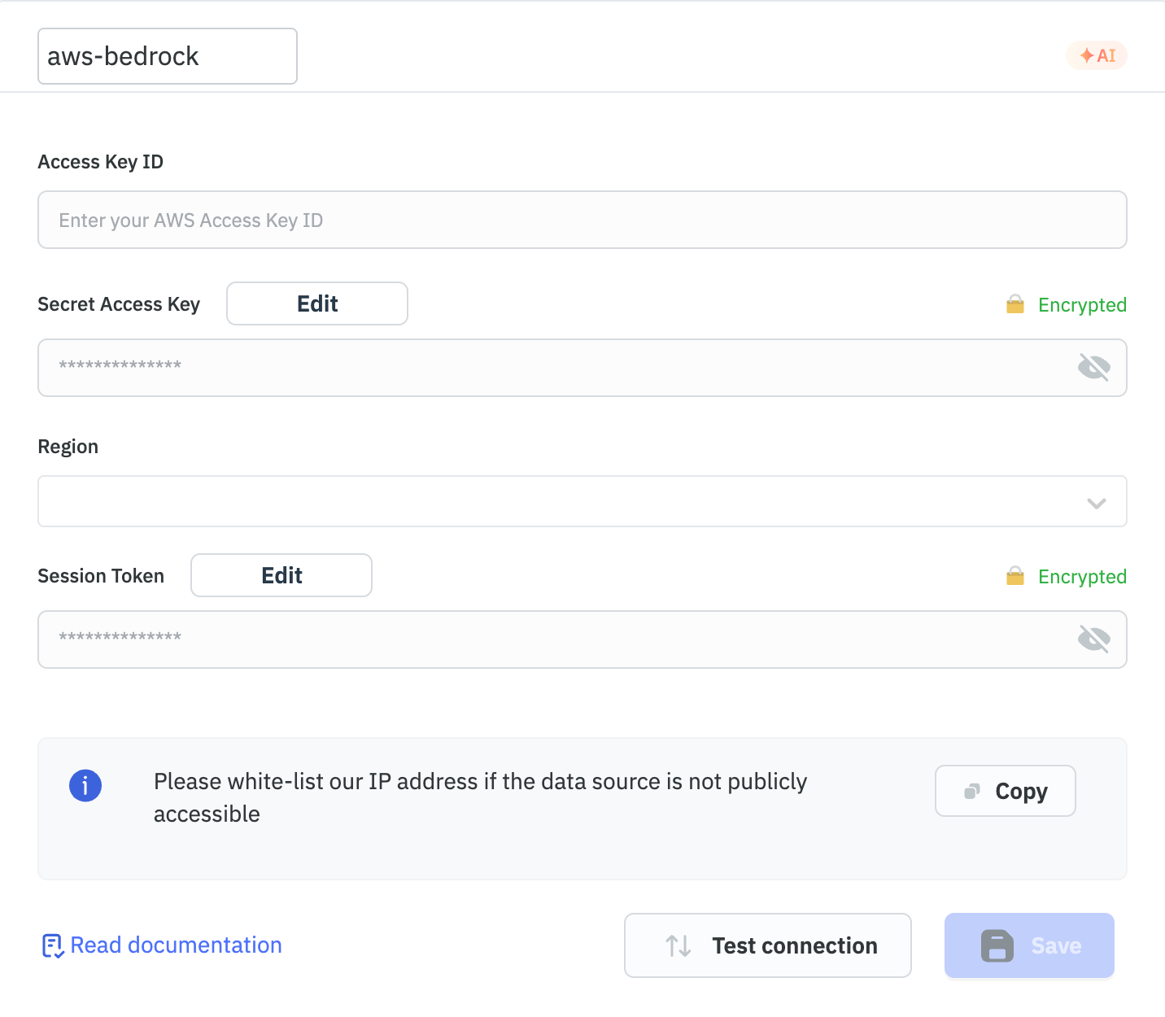Click the AI sparkle badge
Viewport: 1165px width, 1017px height.
point(1097,55)
